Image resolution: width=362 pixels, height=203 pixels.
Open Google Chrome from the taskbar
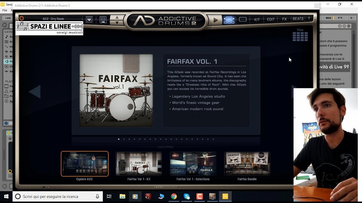coord(174,197)
